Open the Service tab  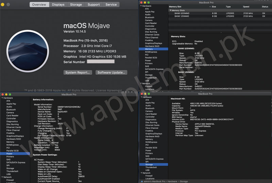coord(111,4)
